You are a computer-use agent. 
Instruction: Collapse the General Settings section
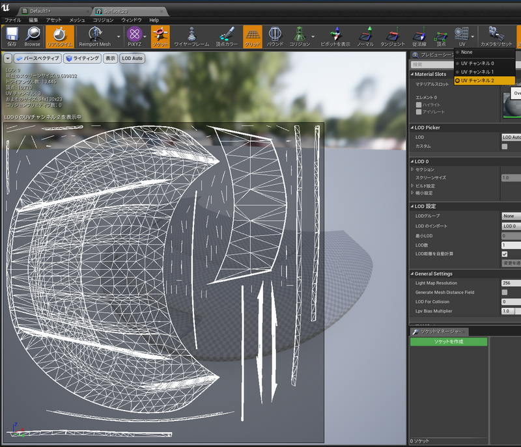(x=412, y=274)
